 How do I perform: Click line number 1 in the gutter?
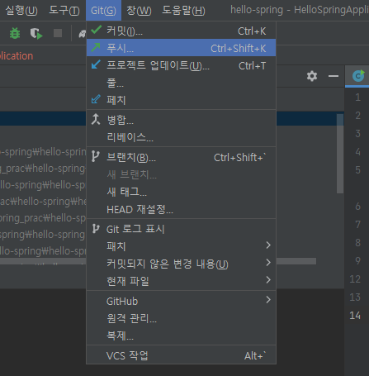(357, 98)
